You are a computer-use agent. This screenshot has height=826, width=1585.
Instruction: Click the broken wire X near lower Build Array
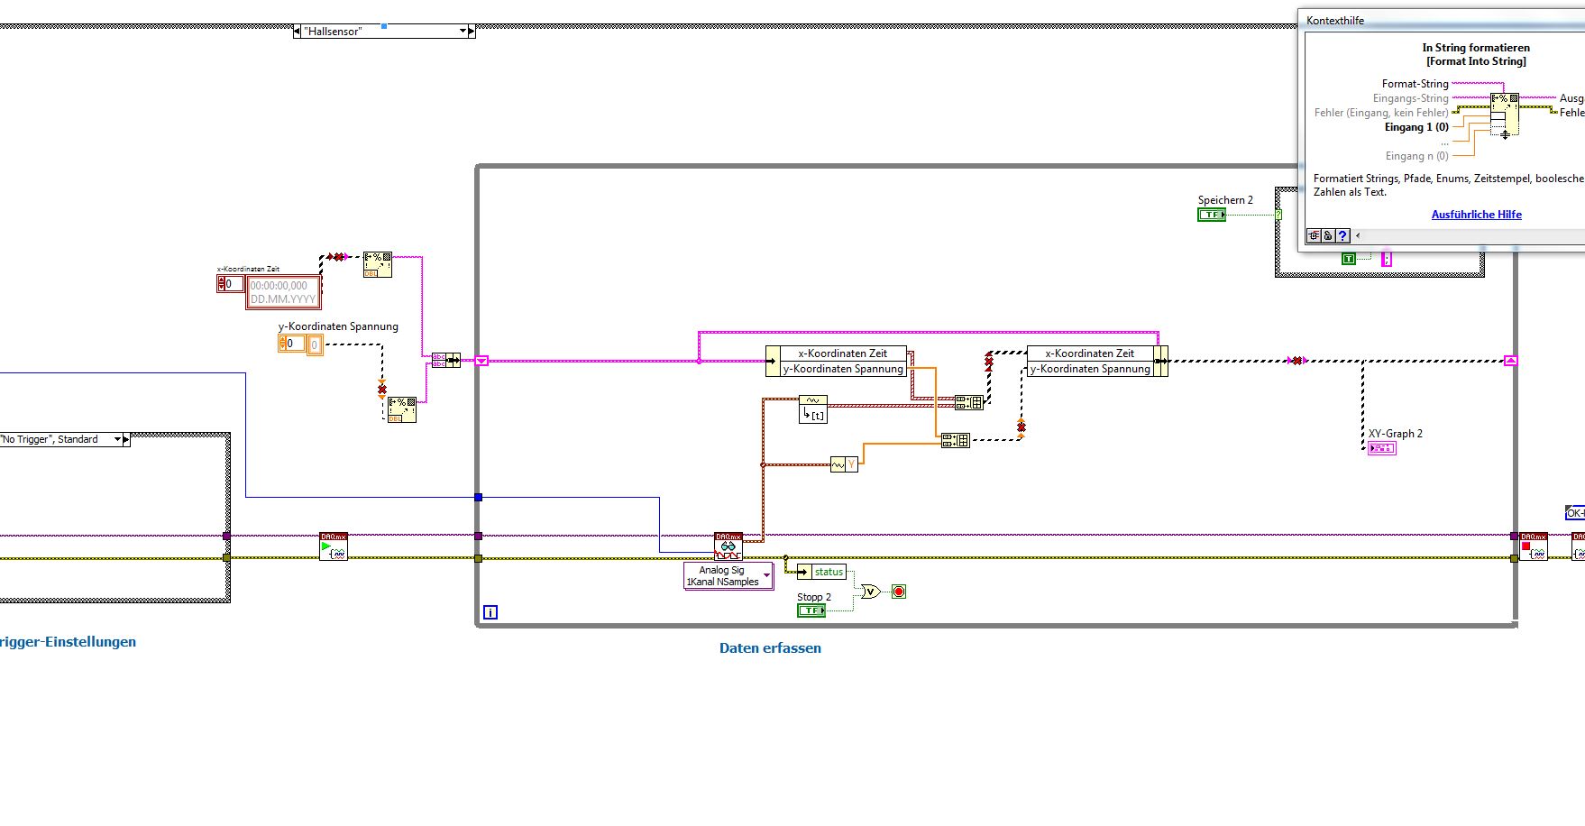pos(1021,427)
